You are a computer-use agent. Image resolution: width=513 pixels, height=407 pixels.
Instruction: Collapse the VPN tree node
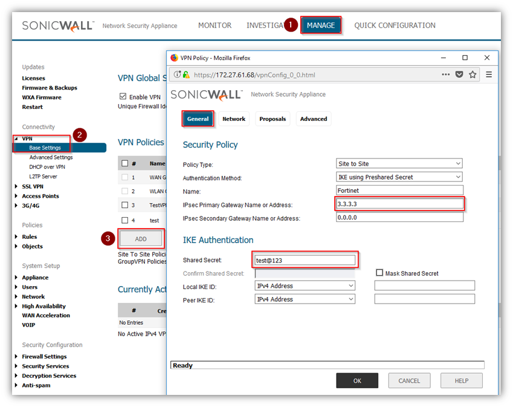[x=16, y=138]
